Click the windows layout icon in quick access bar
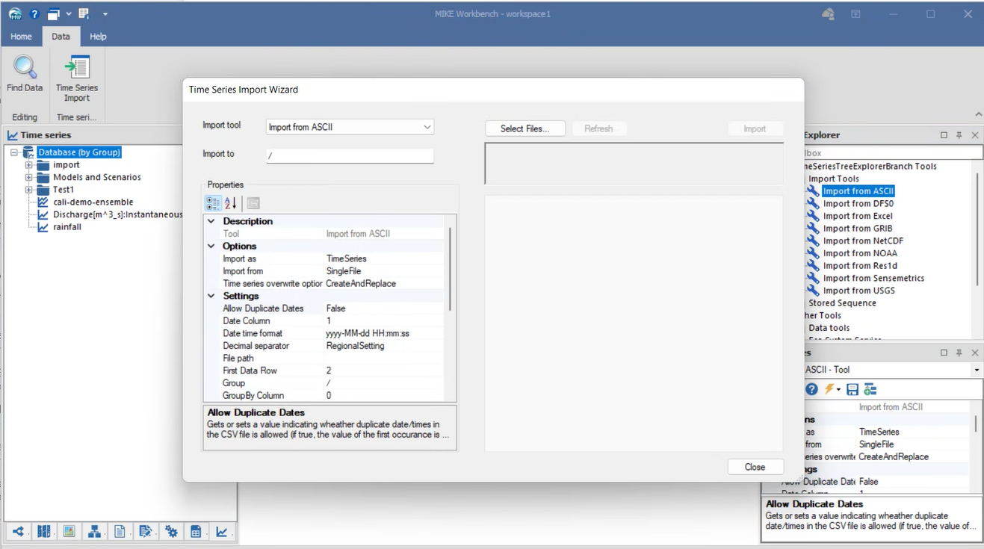 53,13
